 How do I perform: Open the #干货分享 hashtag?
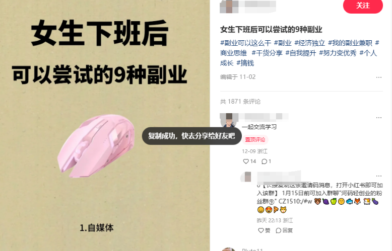[267, 53]
